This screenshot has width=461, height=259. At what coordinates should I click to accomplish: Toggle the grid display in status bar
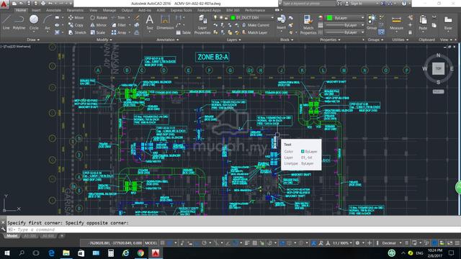click(162, 243)
